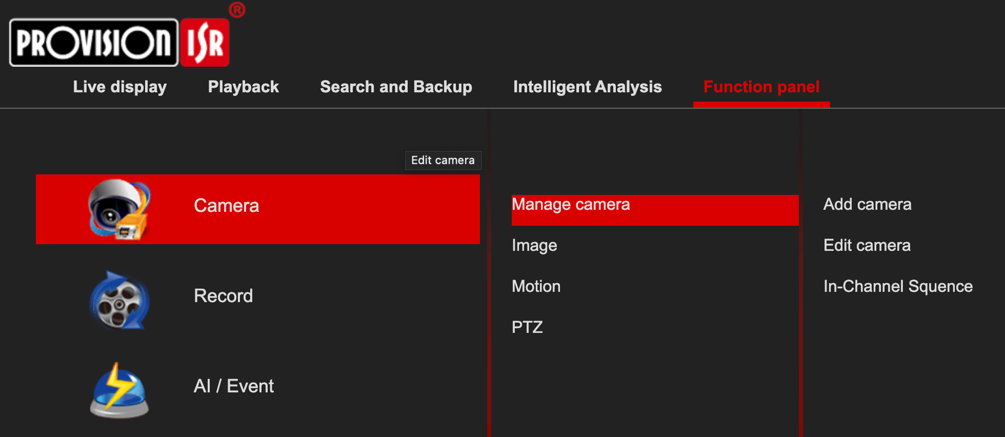Open the Record category label
The width and height of the screenshot is (1005, 437).
[223, 296]
